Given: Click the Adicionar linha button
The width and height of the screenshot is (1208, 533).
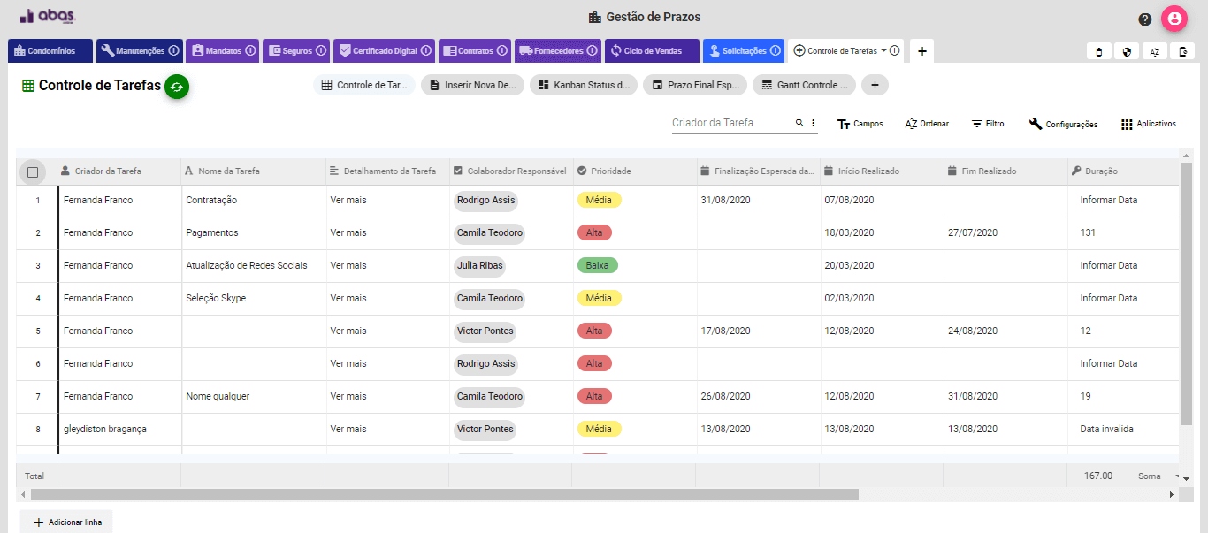Looking at the screenshot, I should click(x=66, y=522).
